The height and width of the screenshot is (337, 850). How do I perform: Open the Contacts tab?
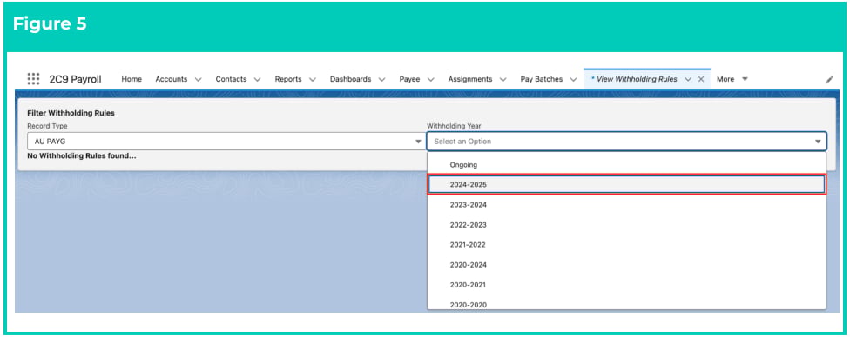tap(231, 79)
